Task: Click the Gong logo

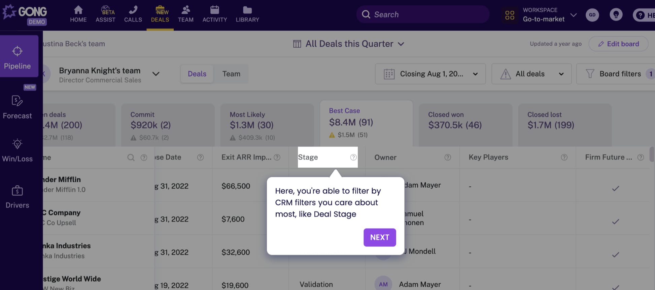Action: click(25, 14)
